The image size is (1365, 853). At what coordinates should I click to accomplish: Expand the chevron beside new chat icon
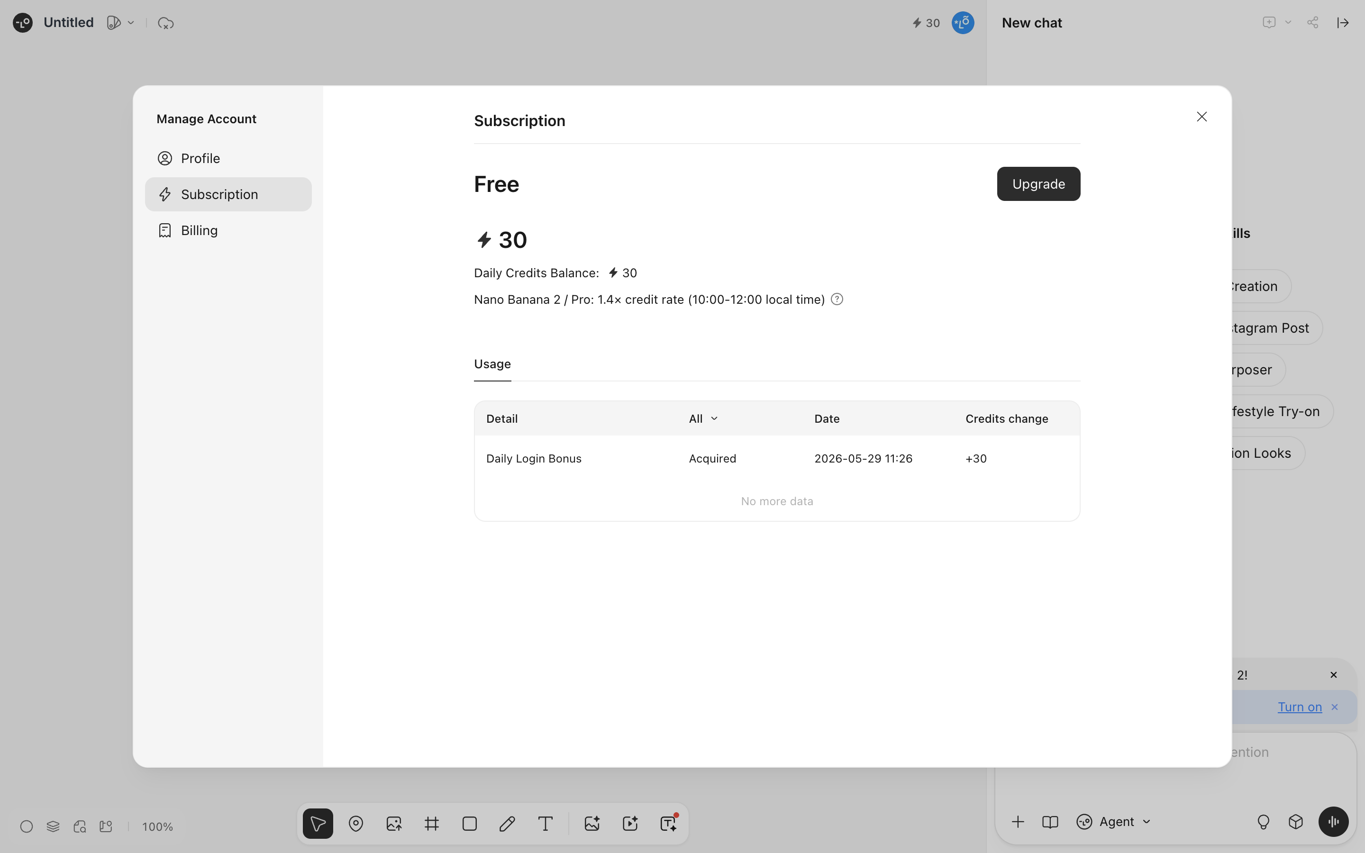point(1288,23)
